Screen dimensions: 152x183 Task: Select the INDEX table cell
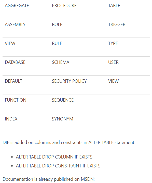[11, 119]
